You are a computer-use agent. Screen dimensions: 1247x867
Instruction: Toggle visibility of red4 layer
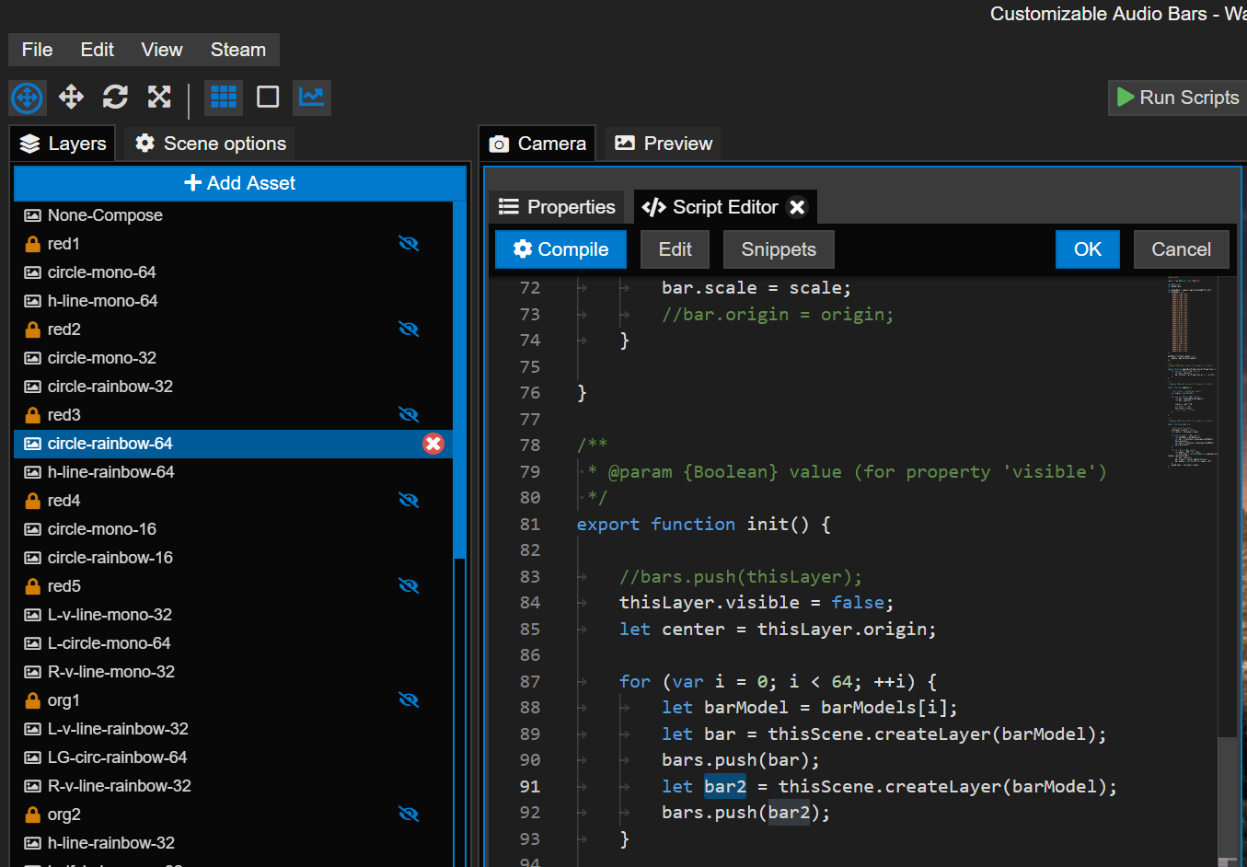click(x=409, y=501)
